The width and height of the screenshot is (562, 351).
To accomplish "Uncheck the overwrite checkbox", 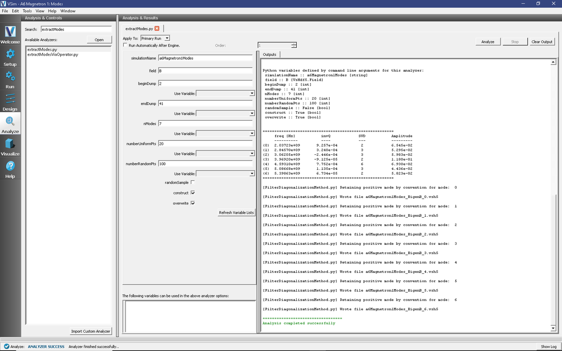I will coord(193,203).
